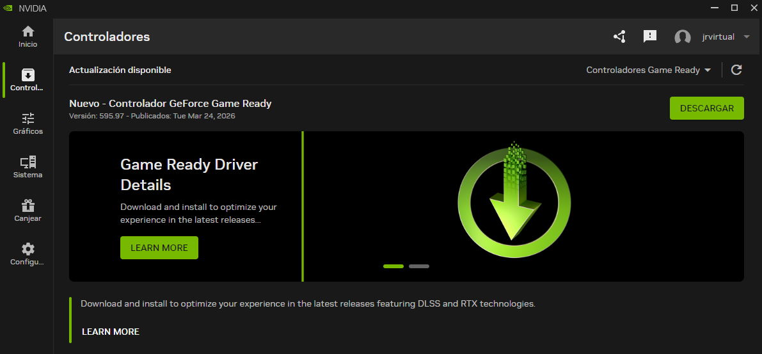
Task: Select the first green carousel indicator
Action: (393, 266)
